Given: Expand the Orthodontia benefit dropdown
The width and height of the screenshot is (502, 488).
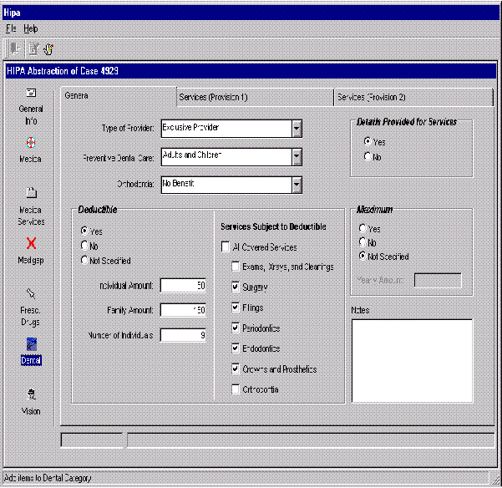Looking at the screenshot, I should pyautogui.click(x=297, y=185).
